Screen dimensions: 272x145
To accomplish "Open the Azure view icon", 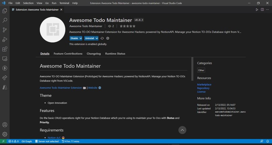I will (x=5, y=87).
